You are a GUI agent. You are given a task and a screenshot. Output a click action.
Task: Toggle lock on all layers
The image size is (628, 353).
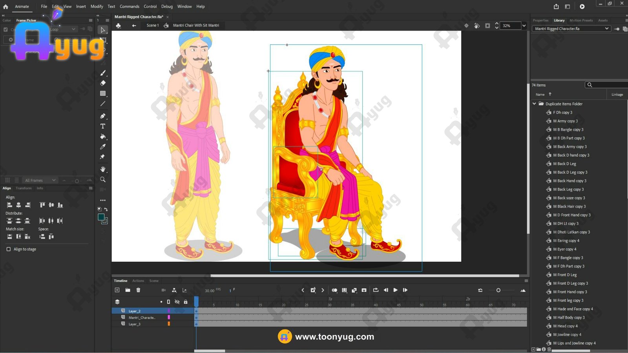point(186,302)
